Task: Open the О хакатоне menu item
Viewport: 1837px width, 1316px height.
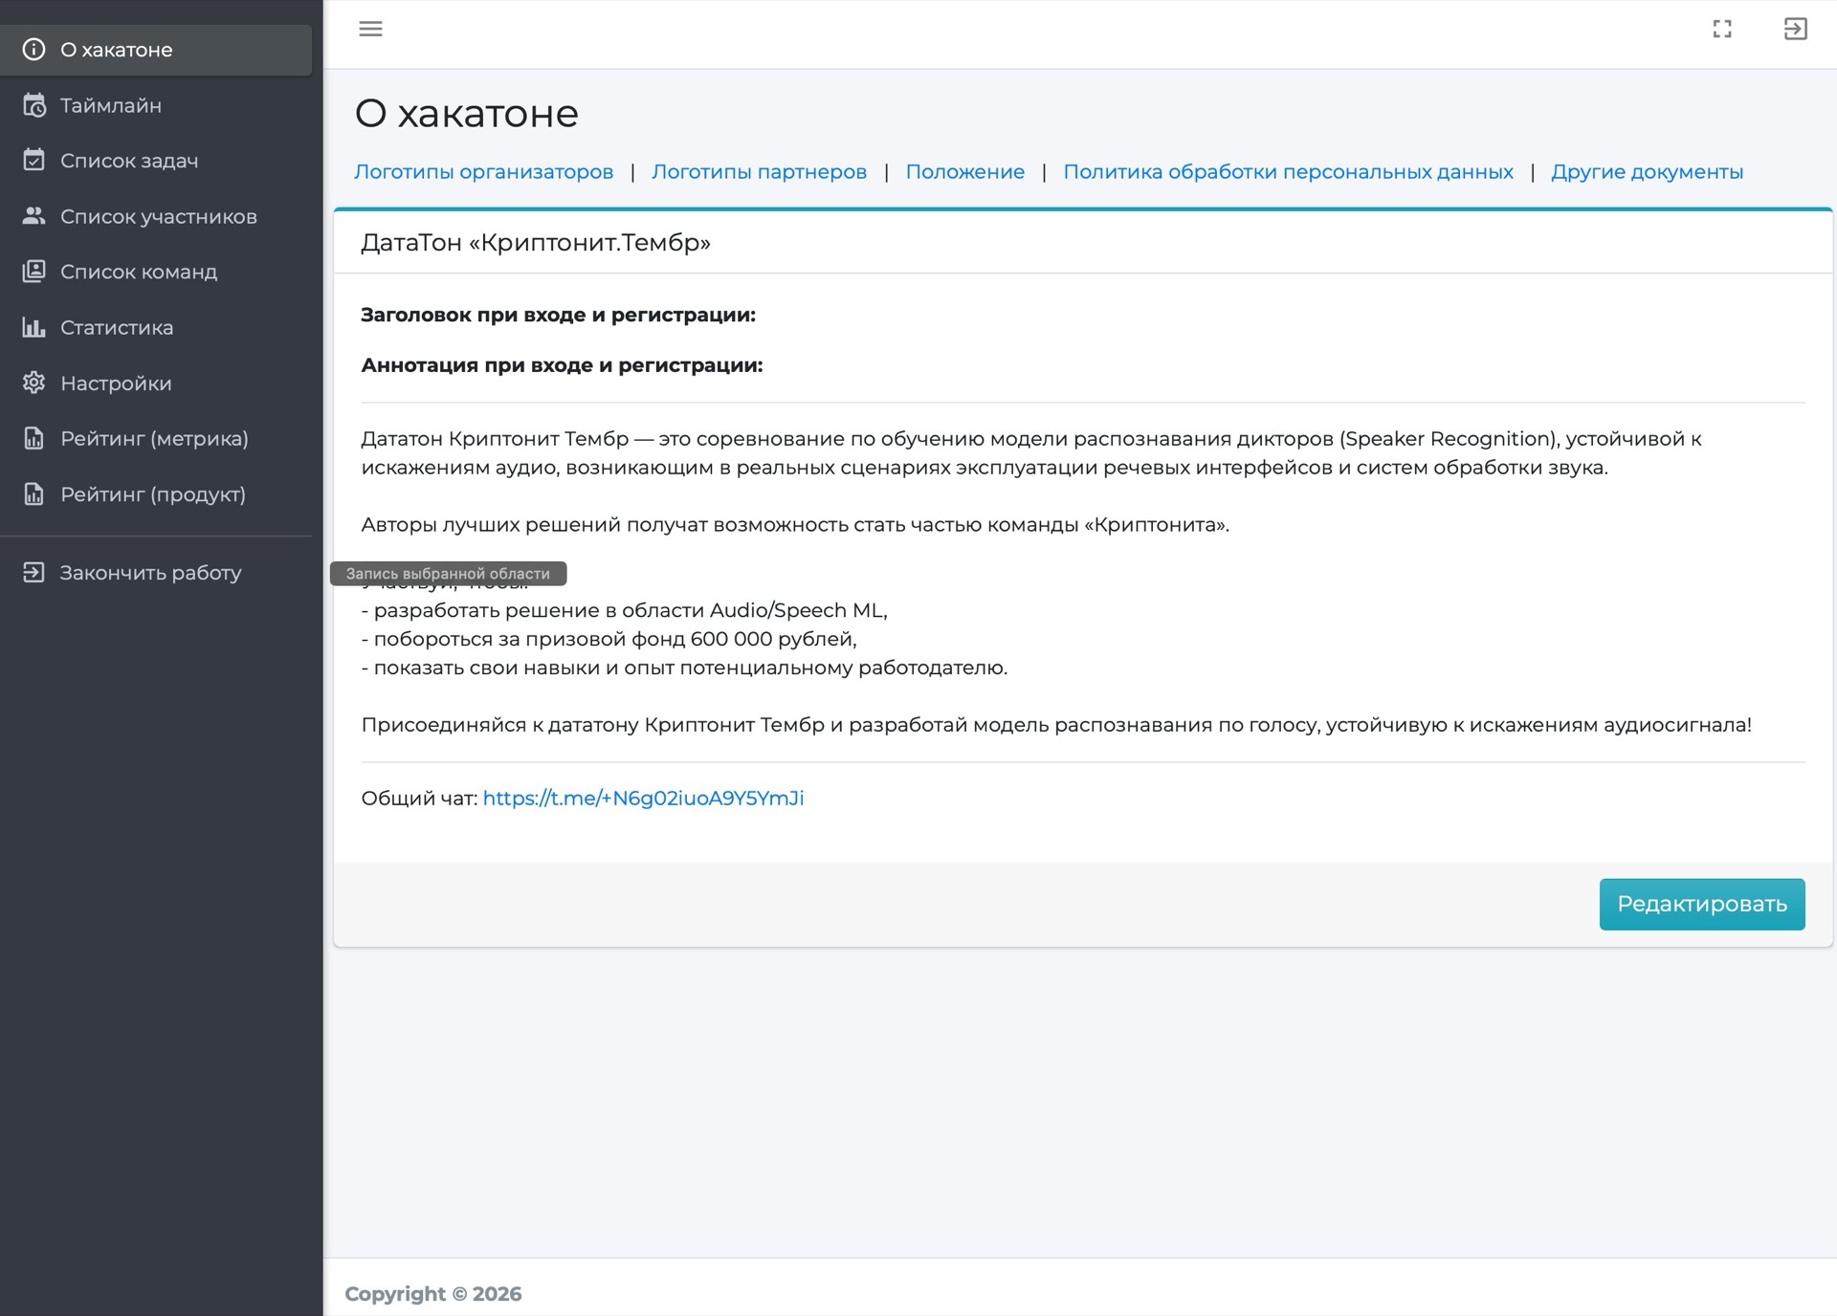Action: 156,50
